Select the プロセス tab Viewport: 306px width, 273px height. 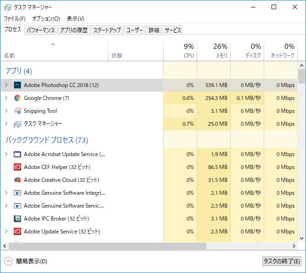point(12,29)
